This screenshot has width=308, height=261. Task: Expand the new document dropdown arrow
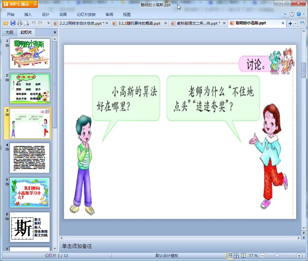click(x=296, y=23)
